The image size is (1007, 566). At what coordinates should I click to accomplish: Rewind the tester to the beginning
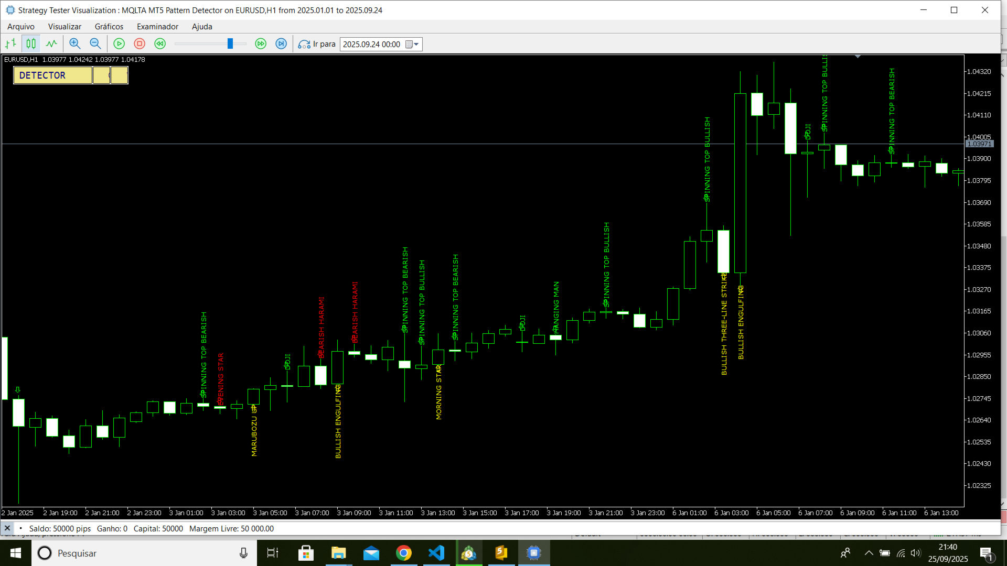pos(159,43)
